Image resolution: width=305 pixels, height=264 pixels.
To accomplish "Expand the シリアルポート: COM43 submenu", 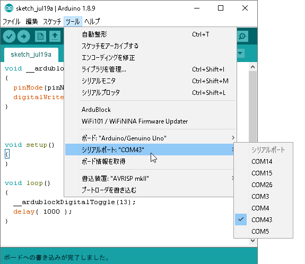I will [x=150, y=149].
